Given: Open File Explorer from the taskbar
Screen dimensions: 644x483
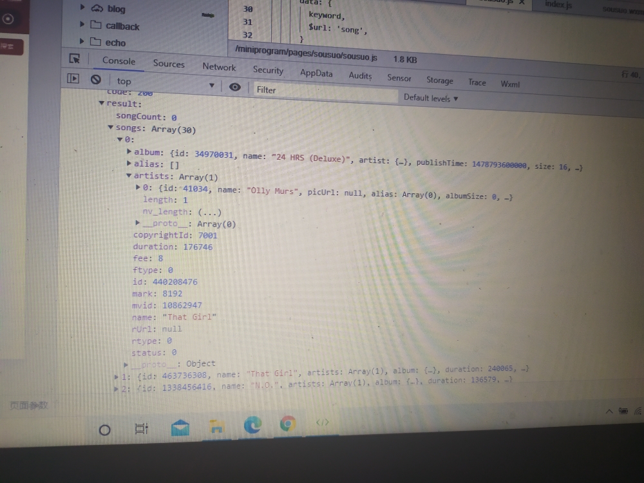Looking at the screenshot, I should tap(216, 426).
